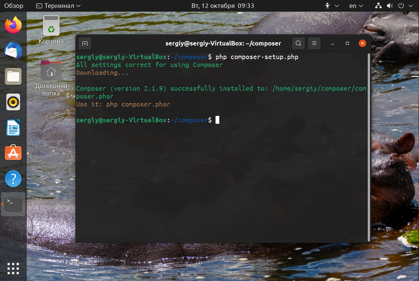Open LibreOffice Writer from the dock
This screenshot has width=419, height=281.
pos(13,128)
